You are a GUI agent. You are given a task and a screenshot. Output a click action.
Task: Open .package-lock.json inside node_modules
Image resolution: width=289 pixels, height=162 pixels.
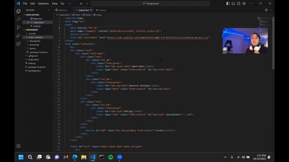coord(38,52)
